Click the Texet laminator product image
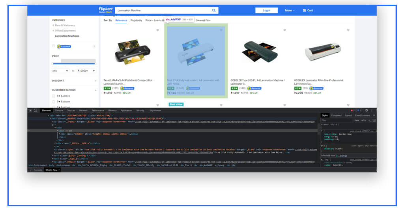 tap(132, 52)
